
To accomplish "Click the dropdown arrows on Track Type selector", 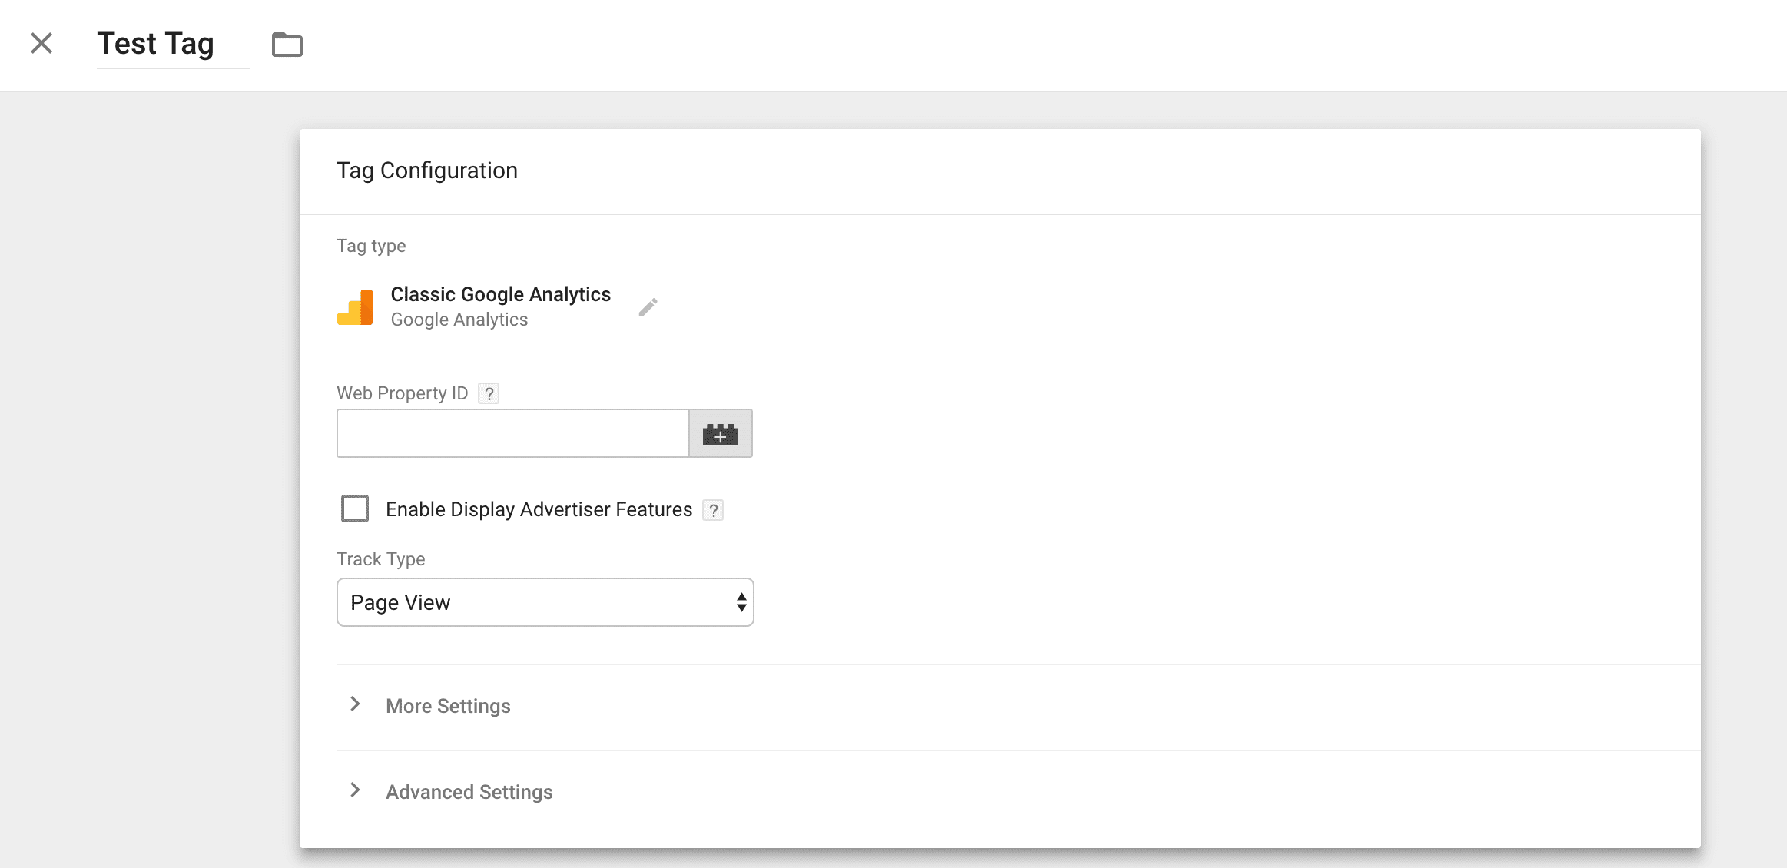I will [x=740, y=602].
